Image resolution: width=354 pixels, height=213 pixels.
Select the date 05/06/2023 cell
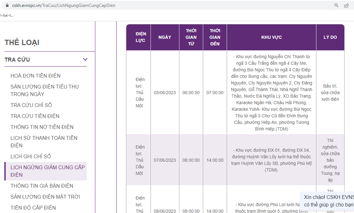point(165,92)
